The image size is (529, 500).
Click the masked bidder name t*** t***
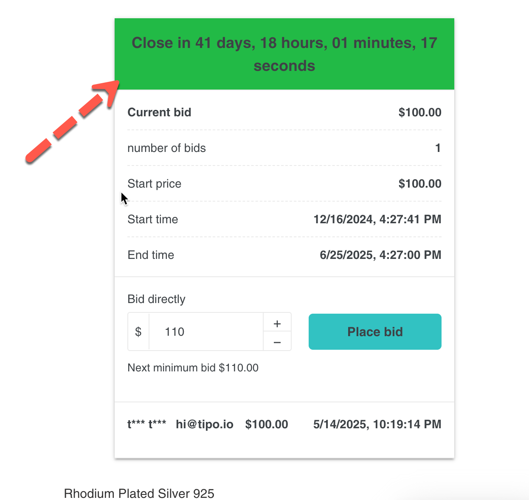click(147, 424)
